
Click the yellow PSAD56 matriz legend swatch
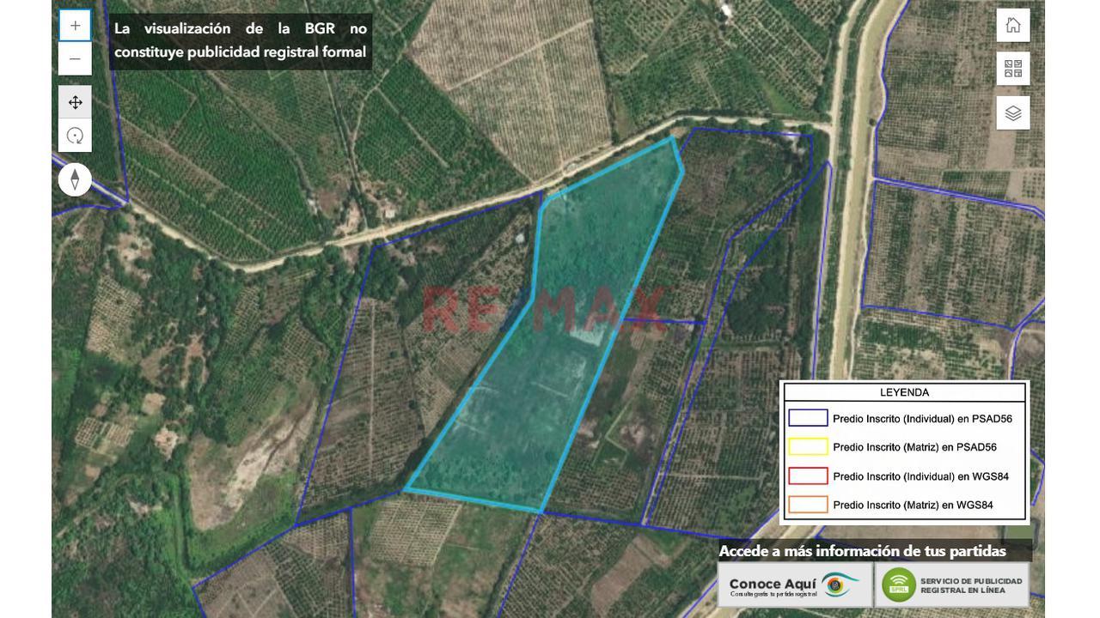pyautogui.click(x=808, y=447)
